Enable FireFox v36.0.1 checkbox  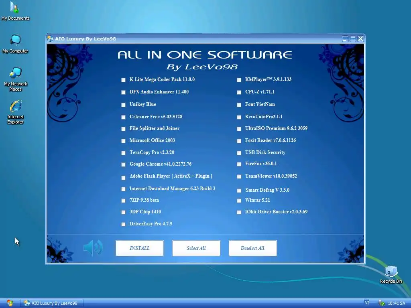(x=239, y=164)
